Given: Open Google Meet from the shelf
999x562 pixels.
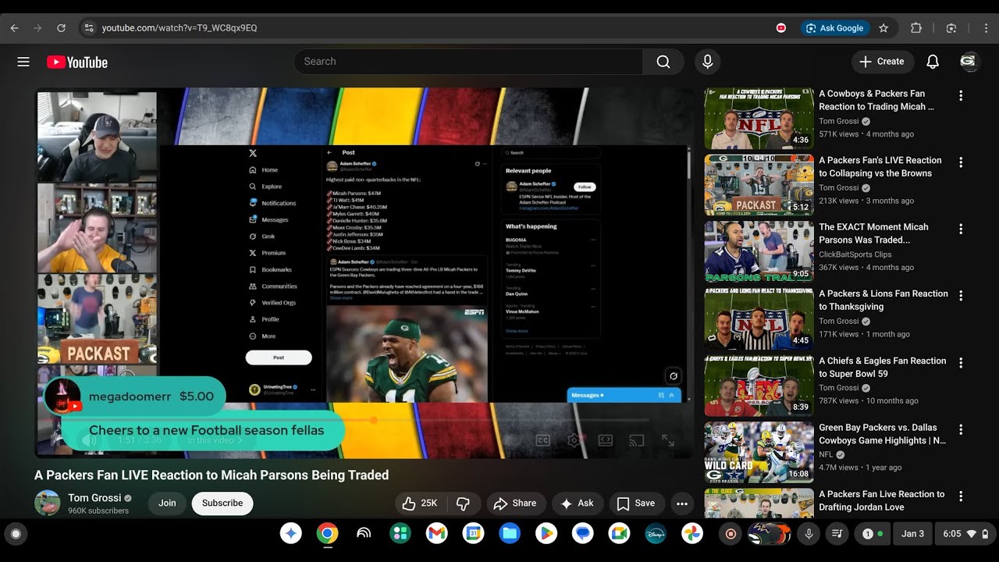Looking at the screenshot, I should (619, 534).
